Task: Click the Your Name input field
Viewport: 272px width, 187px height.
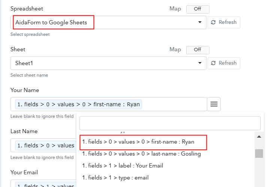Action: pos(109,104)
